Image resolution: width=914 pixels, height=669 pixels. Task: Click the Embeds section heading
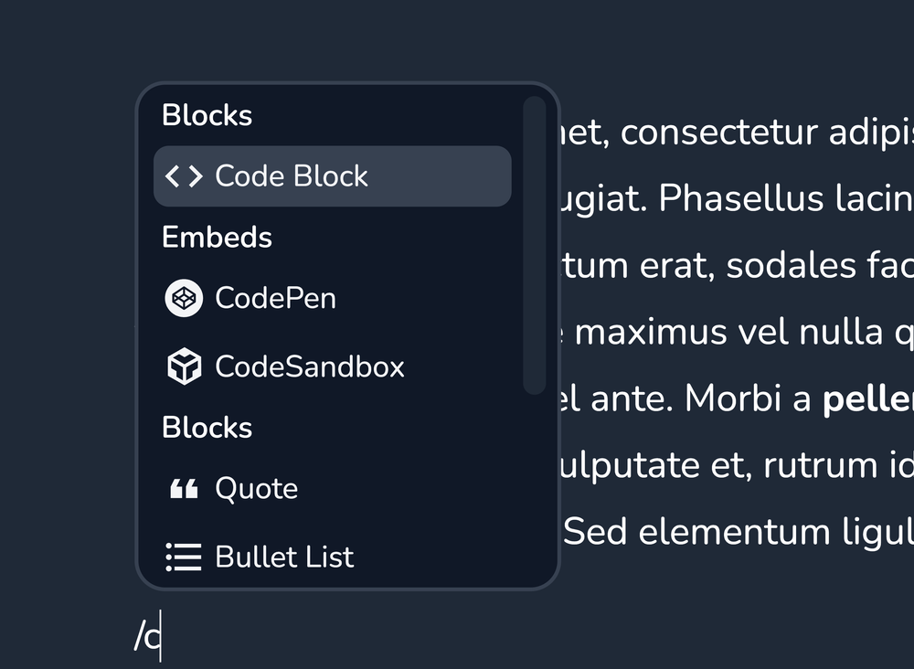click(217, 238)
